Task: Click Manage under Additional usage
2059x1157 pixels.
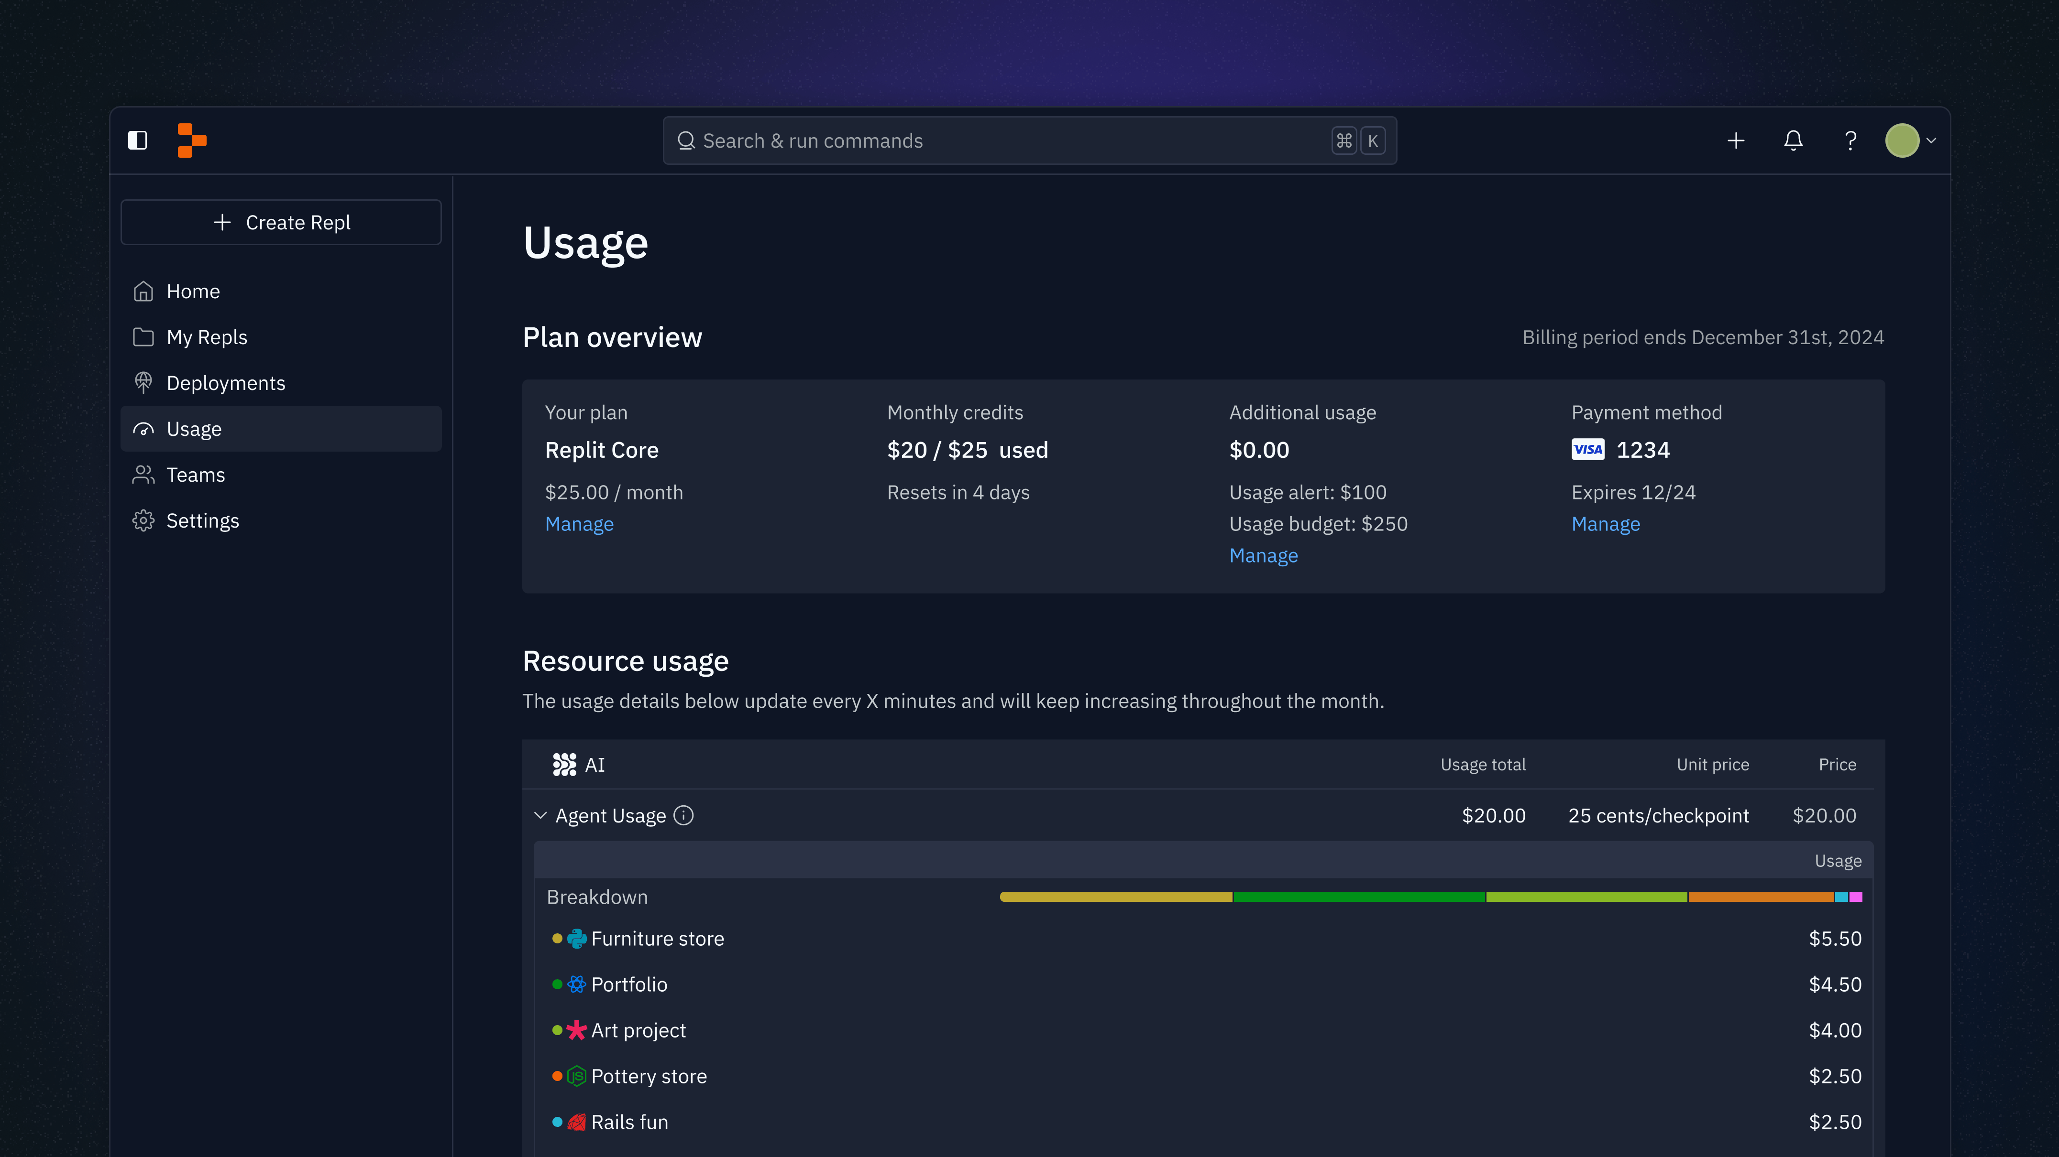Action: pyautogui.click(x=1263, y=555)
